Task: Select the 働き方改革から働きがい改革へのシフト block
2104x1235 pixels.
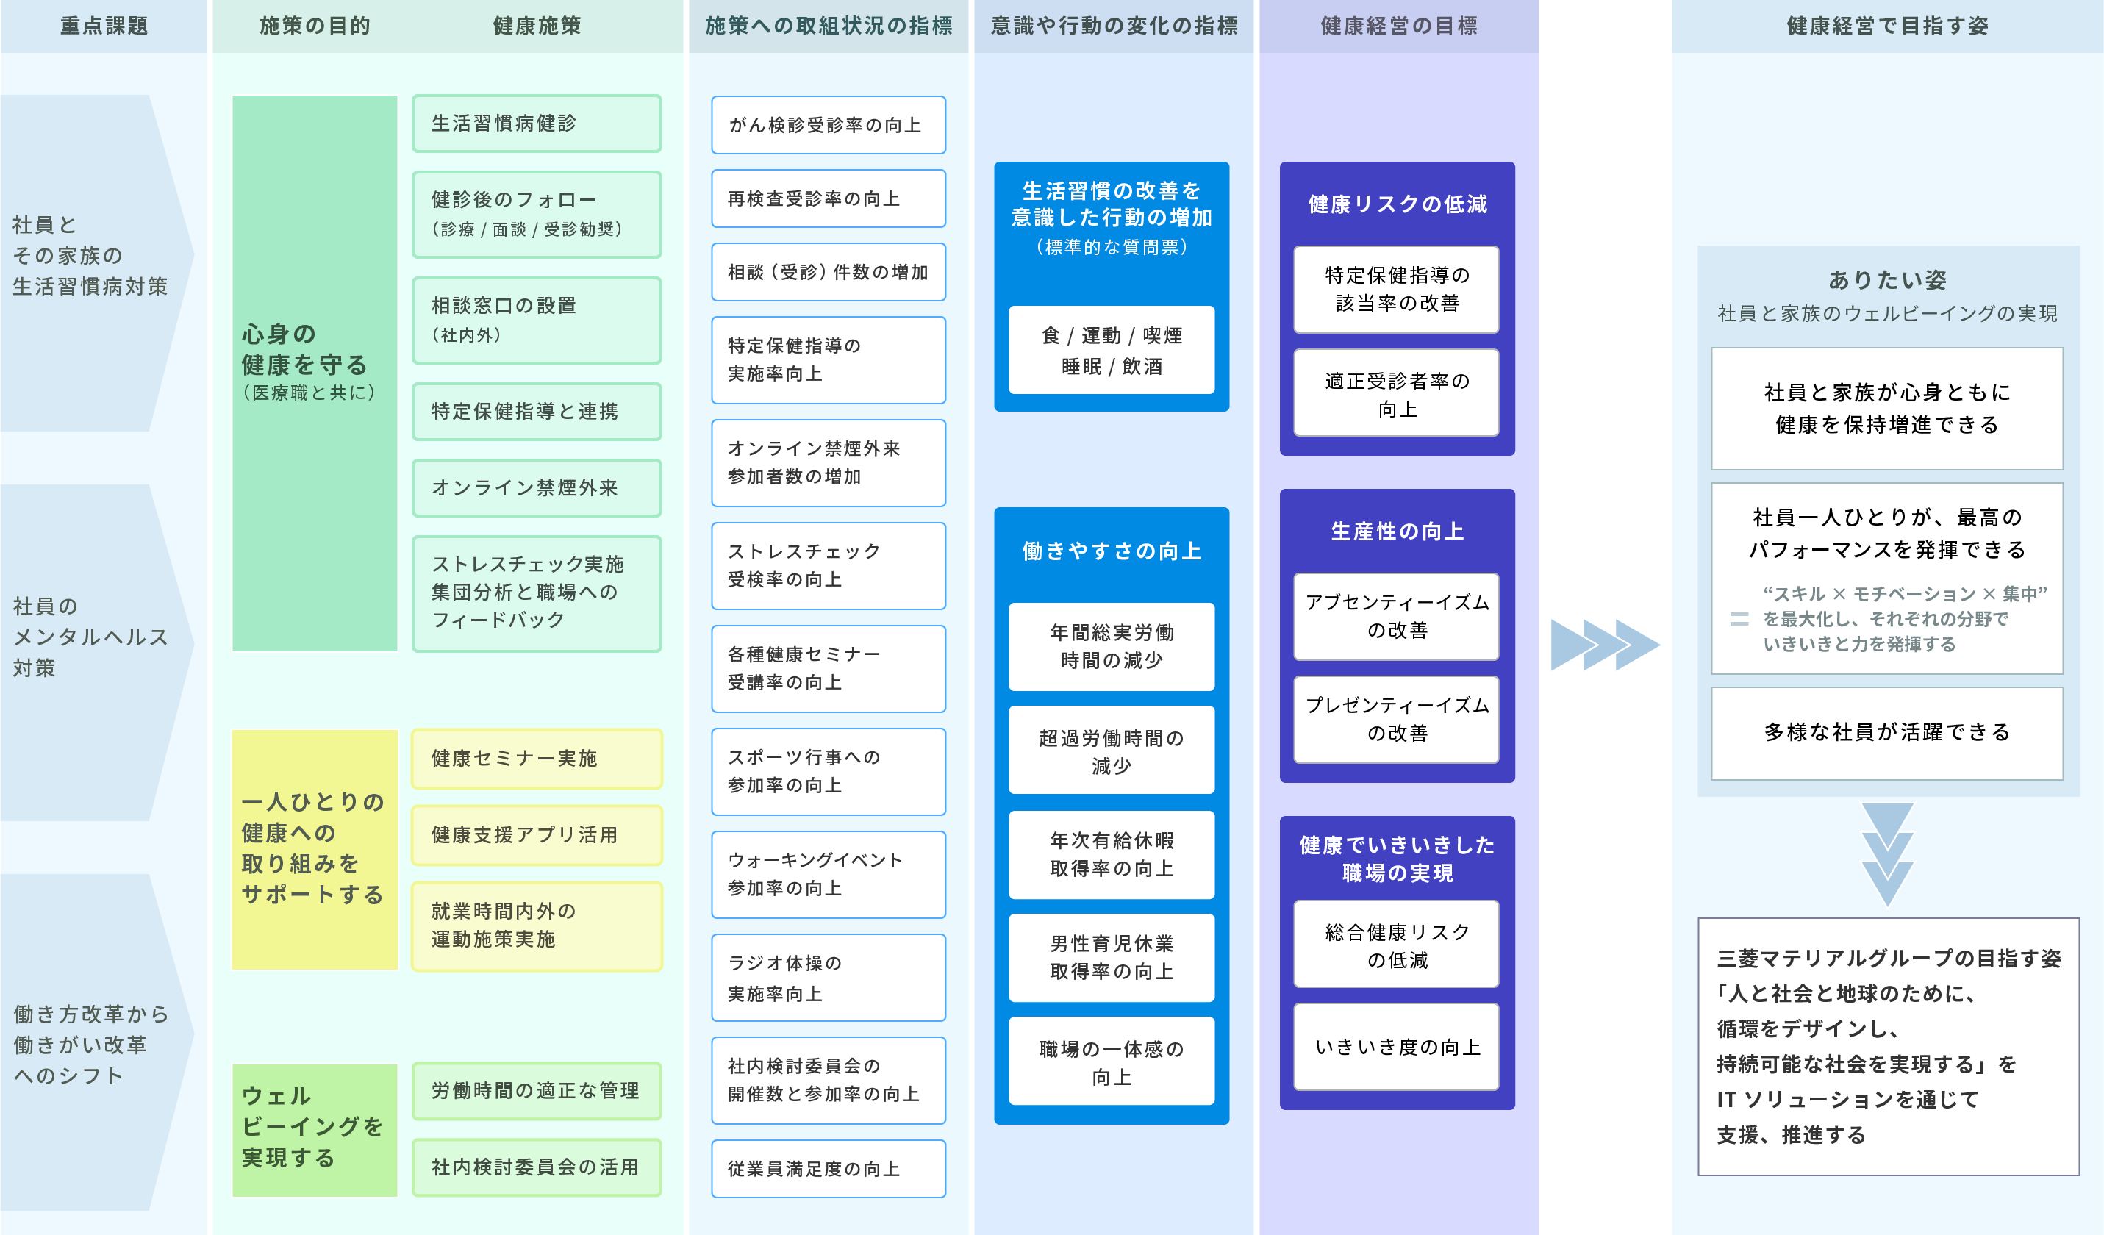Action: point(96,1042)
